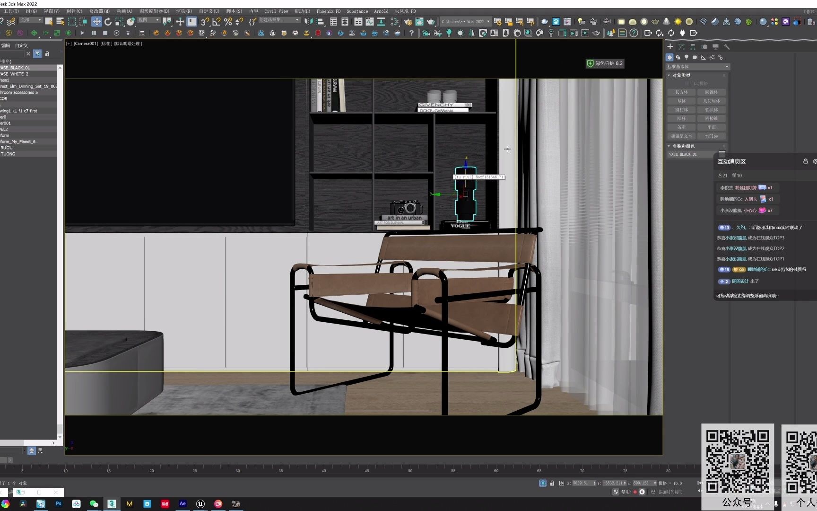
Task: Click the Pause button in second toolbar
Action: [x=94, y=33]
